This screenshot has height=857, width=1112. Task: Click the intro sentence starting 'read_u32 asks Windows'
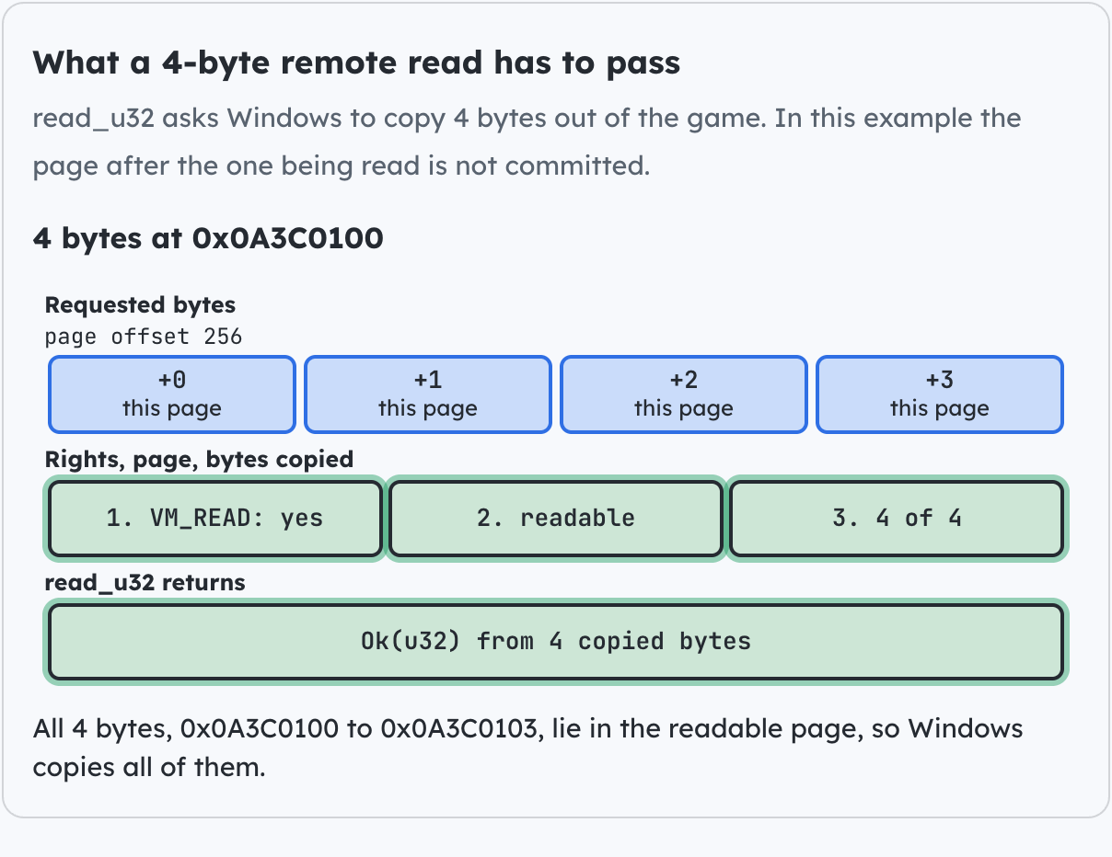click(x=527, y=143)
